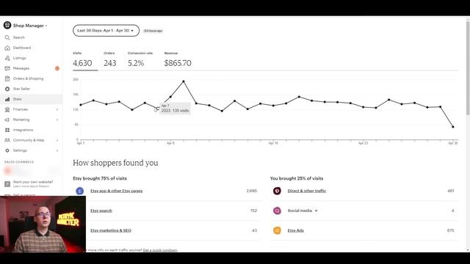The width and height of the screenshot is (470, 264).
Task: Open the Etsy search traffic link
Action: pos(101,210)
